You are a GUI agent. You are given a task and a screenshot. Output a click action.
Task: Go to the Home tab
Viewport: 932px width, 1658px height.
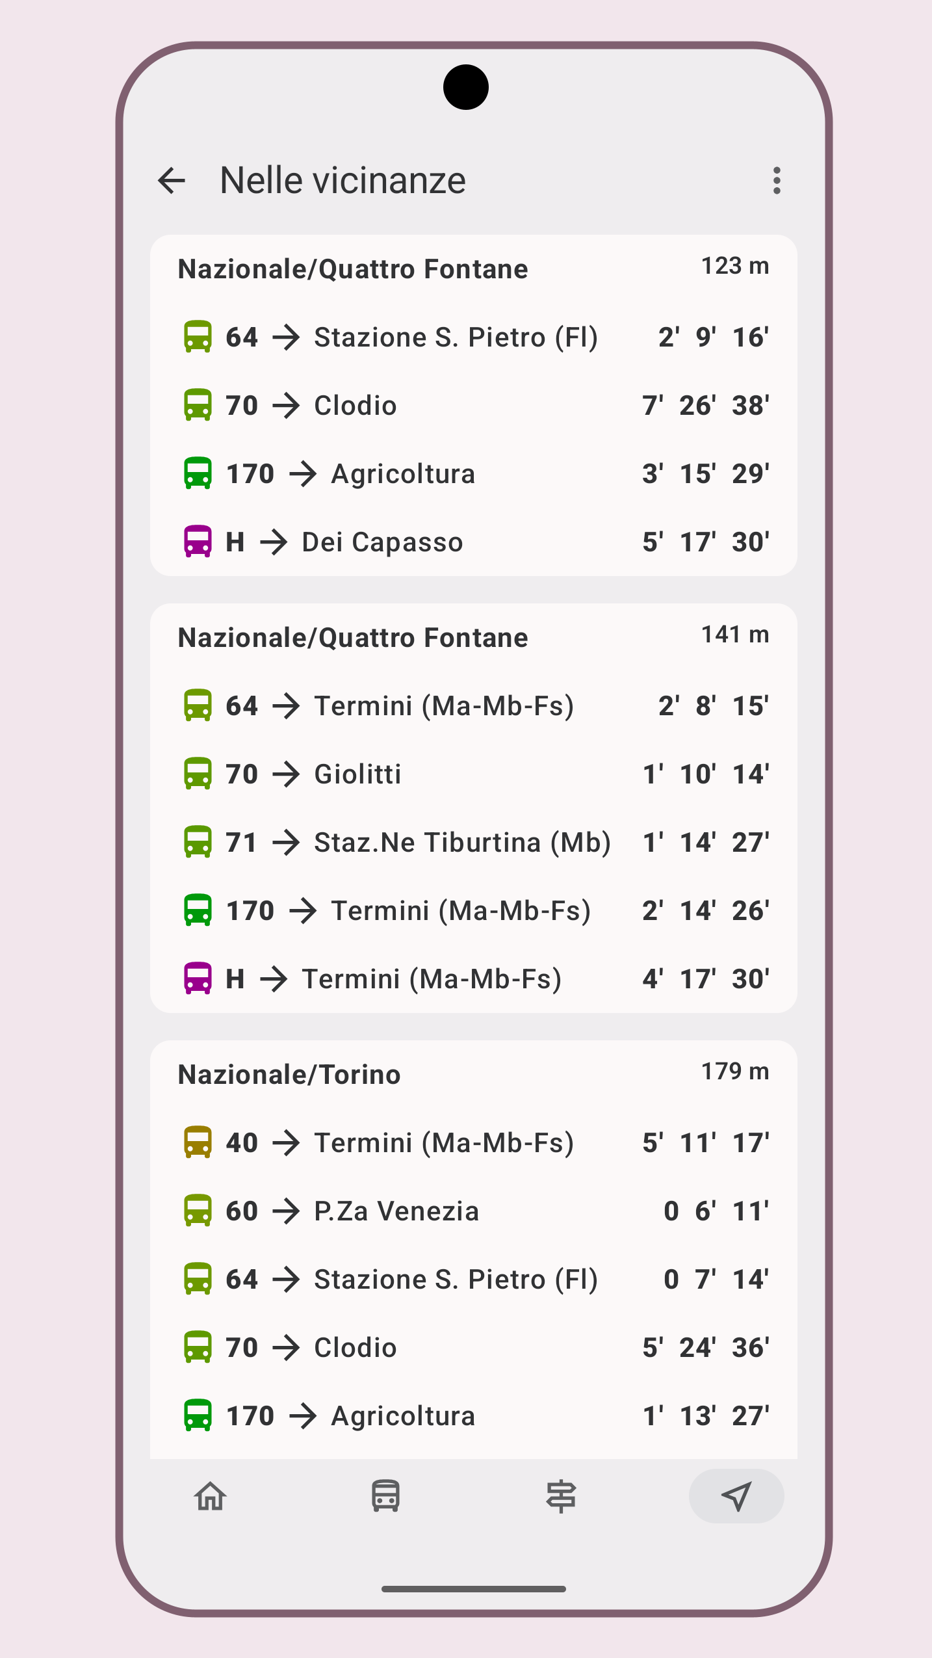(x=211, y=1496)
